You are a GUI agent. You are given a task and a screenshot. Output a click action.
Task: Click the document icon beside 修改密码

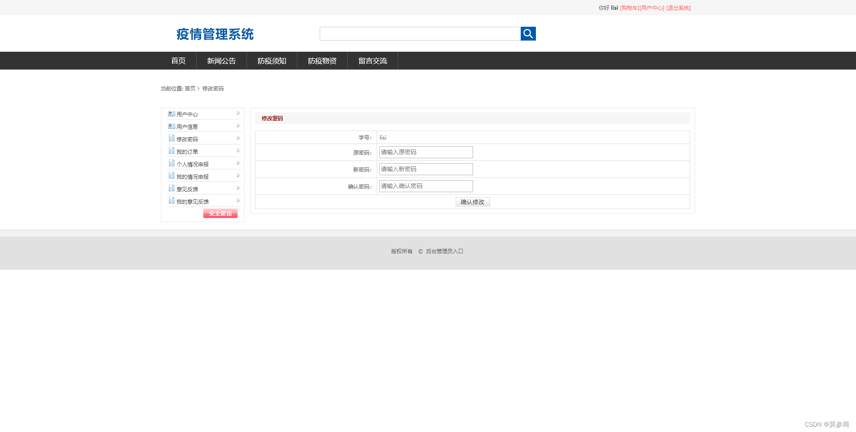tap(172, 138)
